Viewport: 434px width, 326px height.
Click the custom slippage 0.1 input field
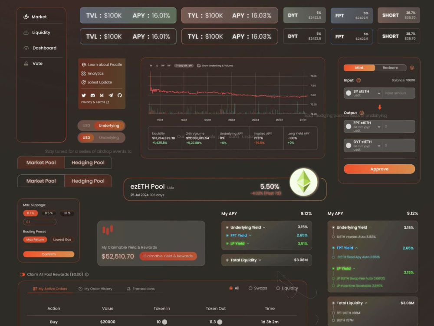coord(40,222)
